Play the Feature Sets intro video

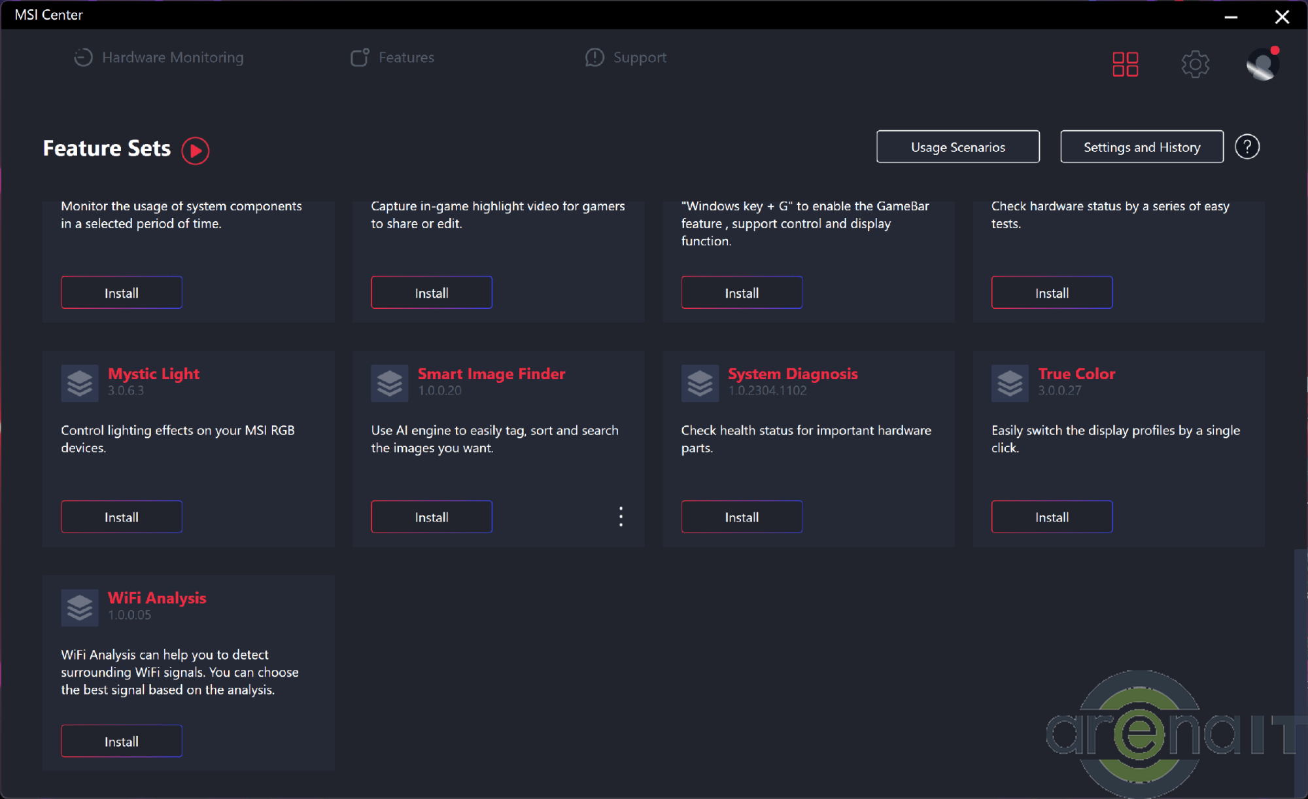point(195,151)
